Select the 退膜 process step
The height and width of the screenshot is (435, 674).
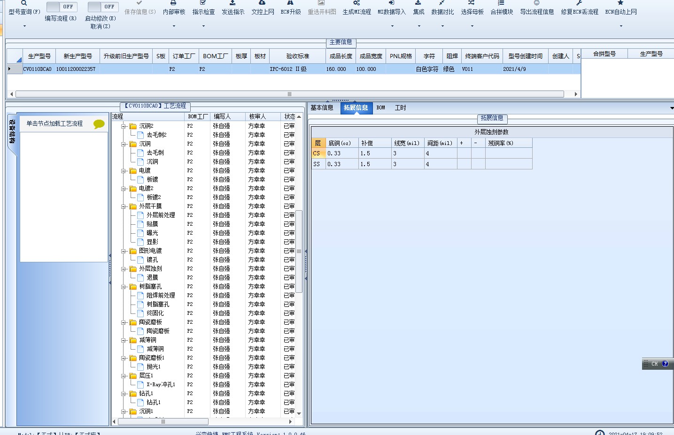click(x=152, y=278)
